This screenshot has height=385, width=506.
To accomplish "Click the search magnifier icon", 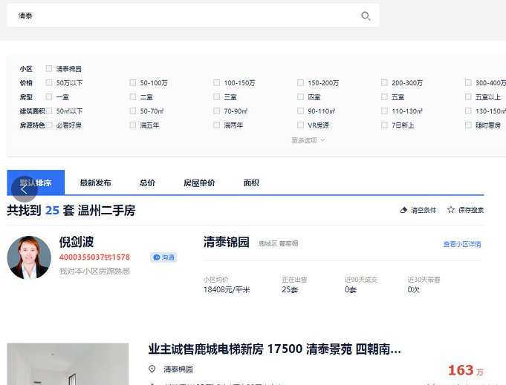I will tap(365, 16).
